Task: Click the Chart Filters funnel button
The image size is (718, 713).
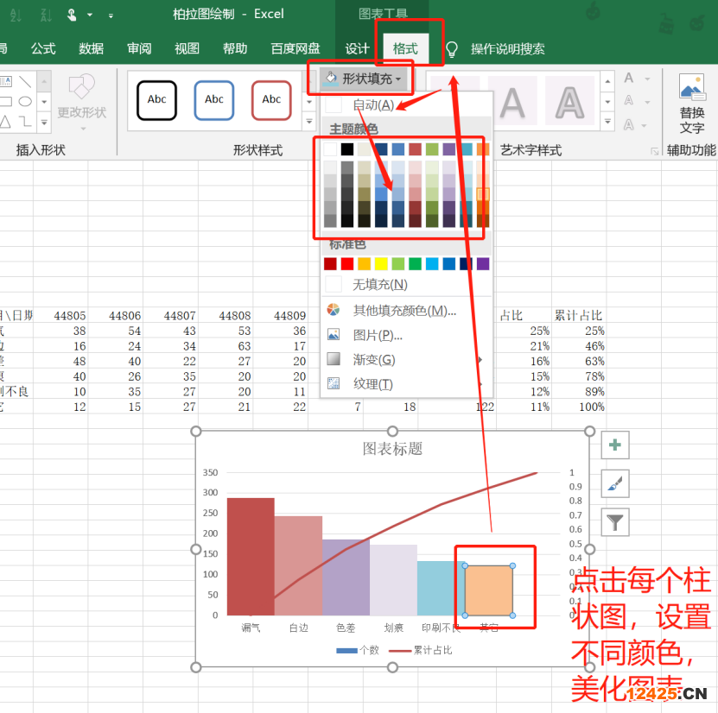Action: tap(615, 521)
